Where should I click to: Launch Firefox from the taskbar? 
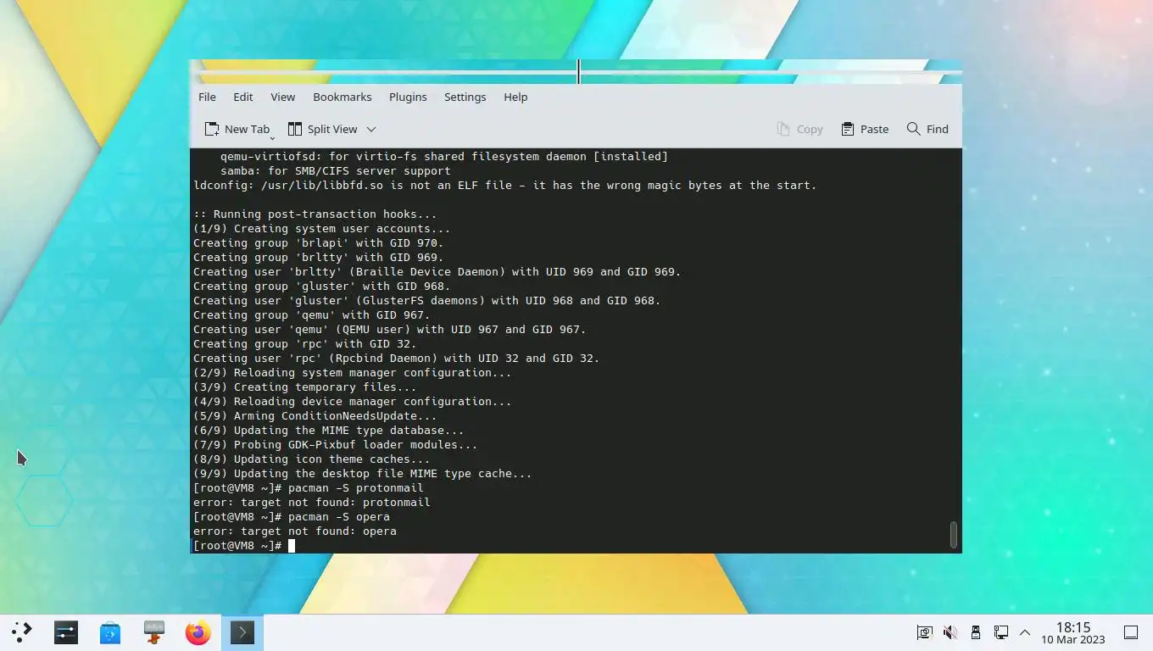[x=198, y=632]
